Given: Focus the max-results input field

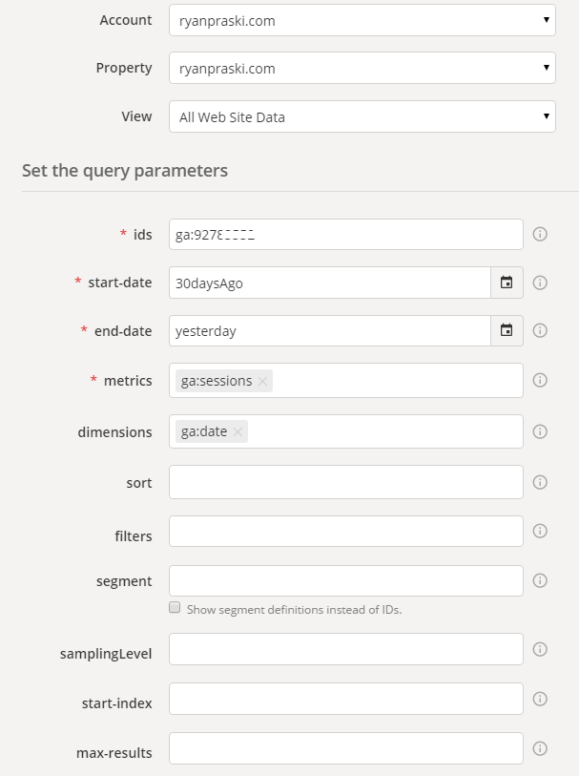Looking at the screenshot, I should [x=346, y=748].
